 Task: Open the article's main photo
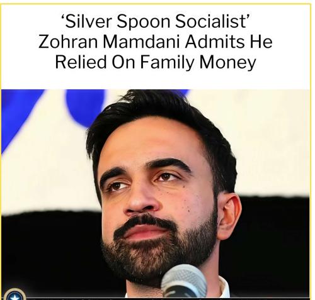coord(156,193)
